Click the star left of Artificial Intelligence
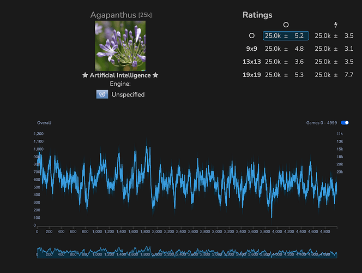Screen dimensions: 362x273 click(x=85, y=75)
